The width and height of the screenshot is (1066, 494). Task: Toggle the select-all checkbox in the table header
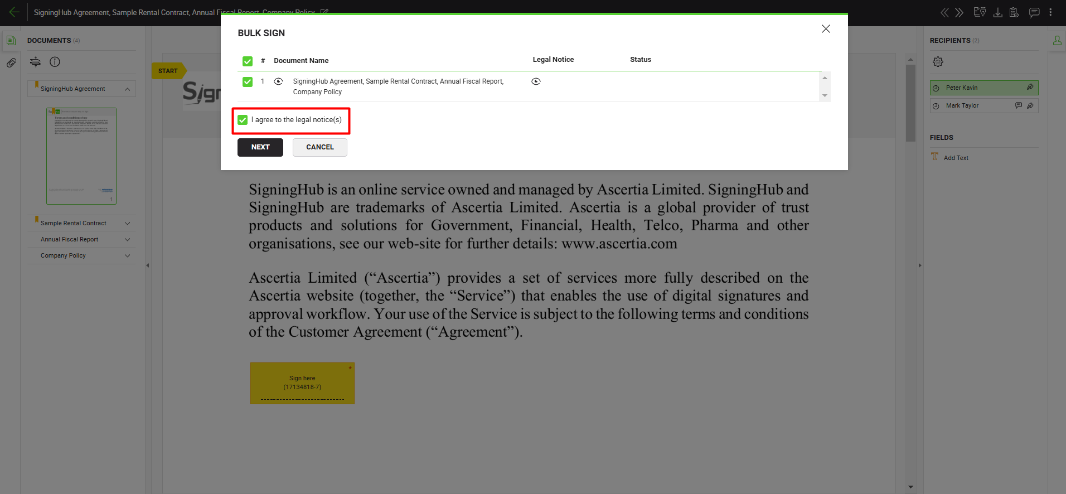[x=248, y=61]
